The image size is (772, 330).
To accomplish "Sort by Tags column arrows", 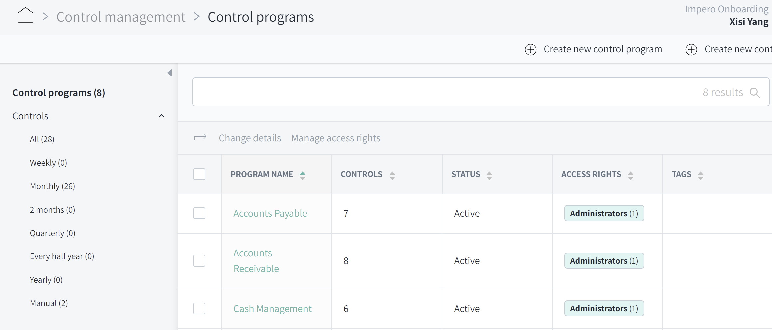I will pyautogui.click(x=701, y=175).
